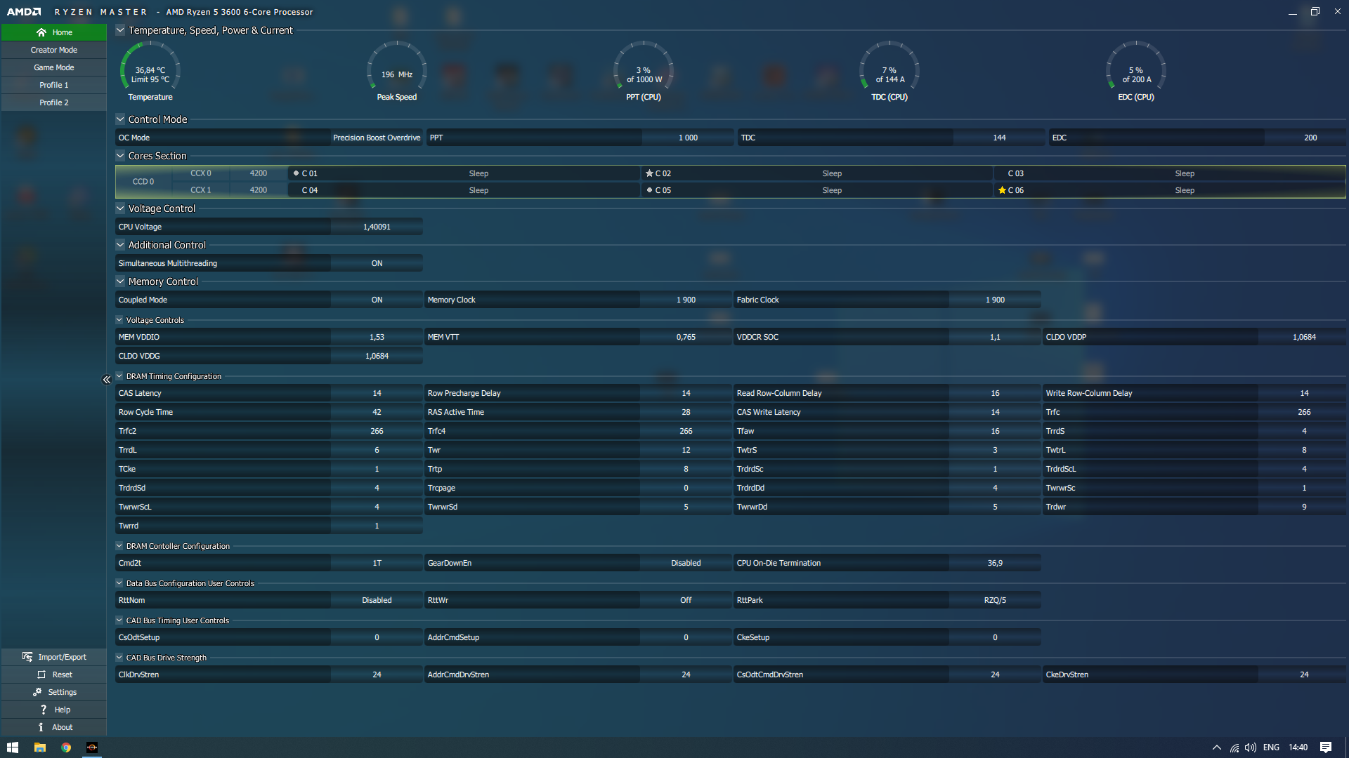Click the gold star next to C 06
Viewport: 1349px width, 758px height.
(1002, 190)
